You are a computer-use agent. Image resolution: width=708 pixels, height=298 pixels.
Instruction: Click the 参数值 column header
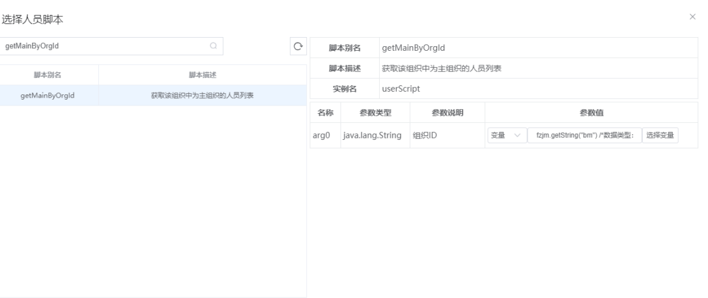click(x=591, y=113)
